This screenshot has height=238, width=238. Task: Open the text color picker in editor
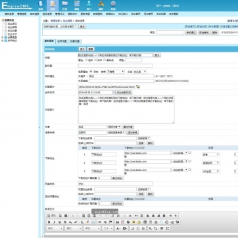(x=118, y=228)
